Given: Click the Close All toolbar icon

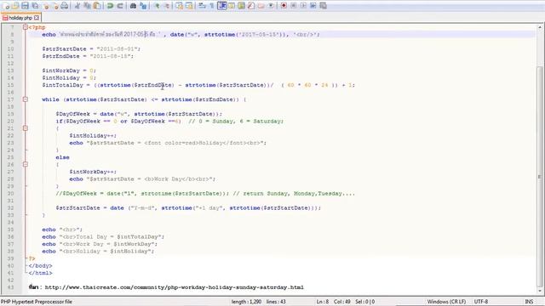Looking at the screenshot, I should pyautogui.click(x=54, y=6).
